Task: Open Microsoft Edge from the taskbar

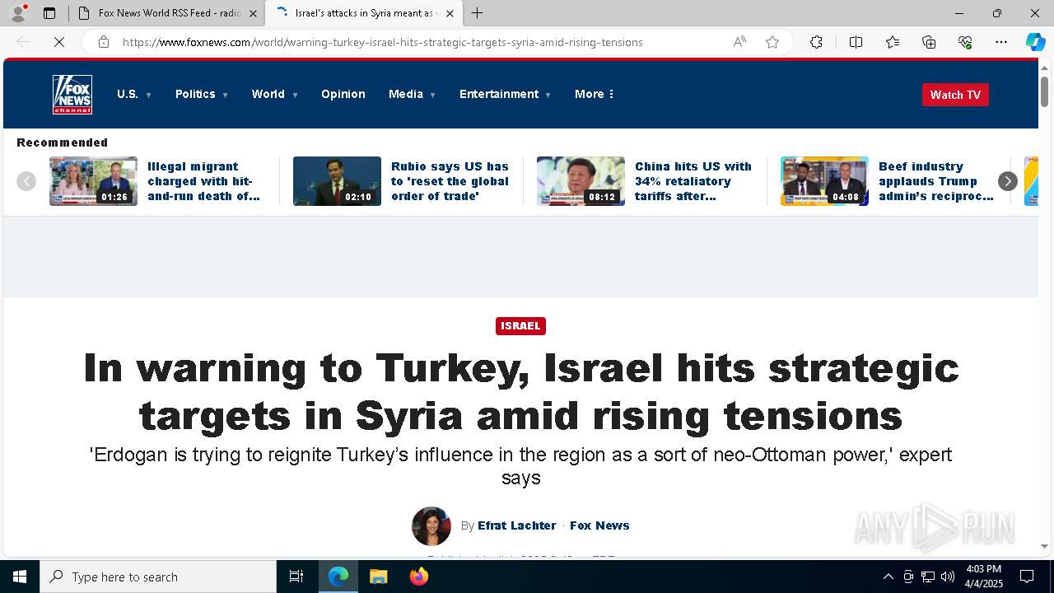Action: pyautogui.click(x=338, y=577)
